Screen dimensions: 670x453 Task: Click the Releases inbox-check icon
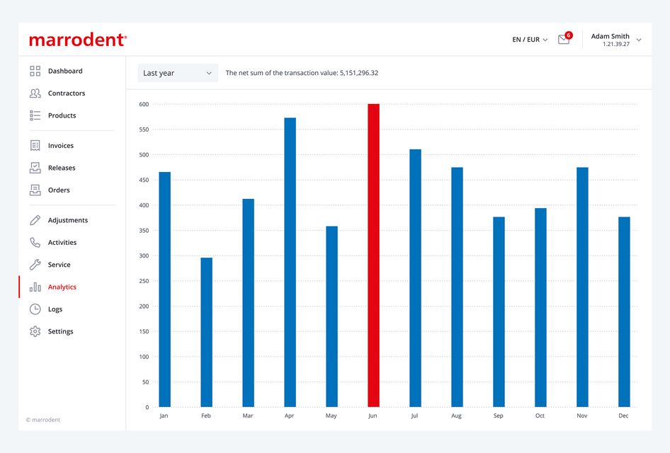(35, 168)
